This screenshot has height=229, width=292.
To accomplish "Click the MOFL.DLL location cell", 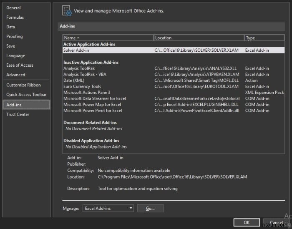I will click(196, 81).
